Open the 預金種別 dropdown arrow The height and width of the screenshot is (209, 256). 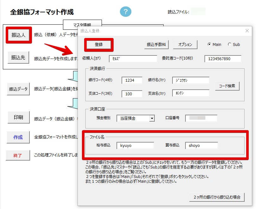click(152, 118)
